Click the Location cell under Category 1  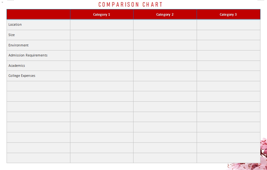tap(102, 24)
